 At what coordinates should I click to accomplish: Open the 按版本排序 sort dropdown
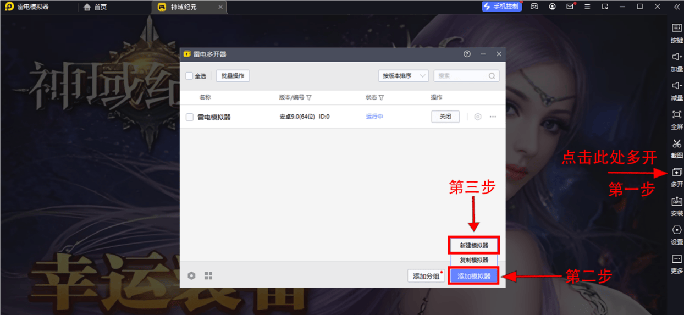403,76
